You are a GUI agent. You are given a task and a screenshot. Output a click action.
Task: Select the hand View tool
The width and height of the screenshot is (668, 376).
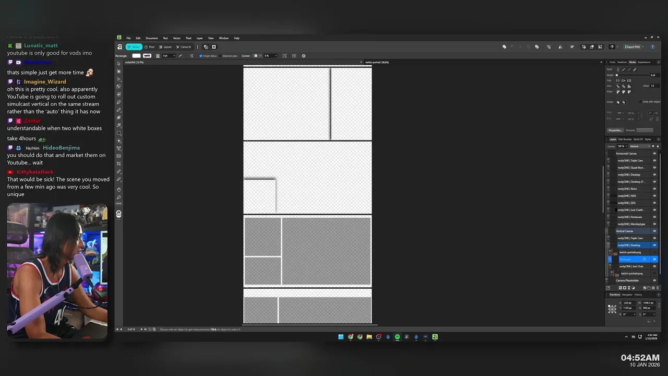click(119, 190)
